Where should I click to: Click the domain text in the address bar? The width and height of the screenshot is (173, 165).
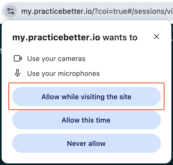pos(57,11)
